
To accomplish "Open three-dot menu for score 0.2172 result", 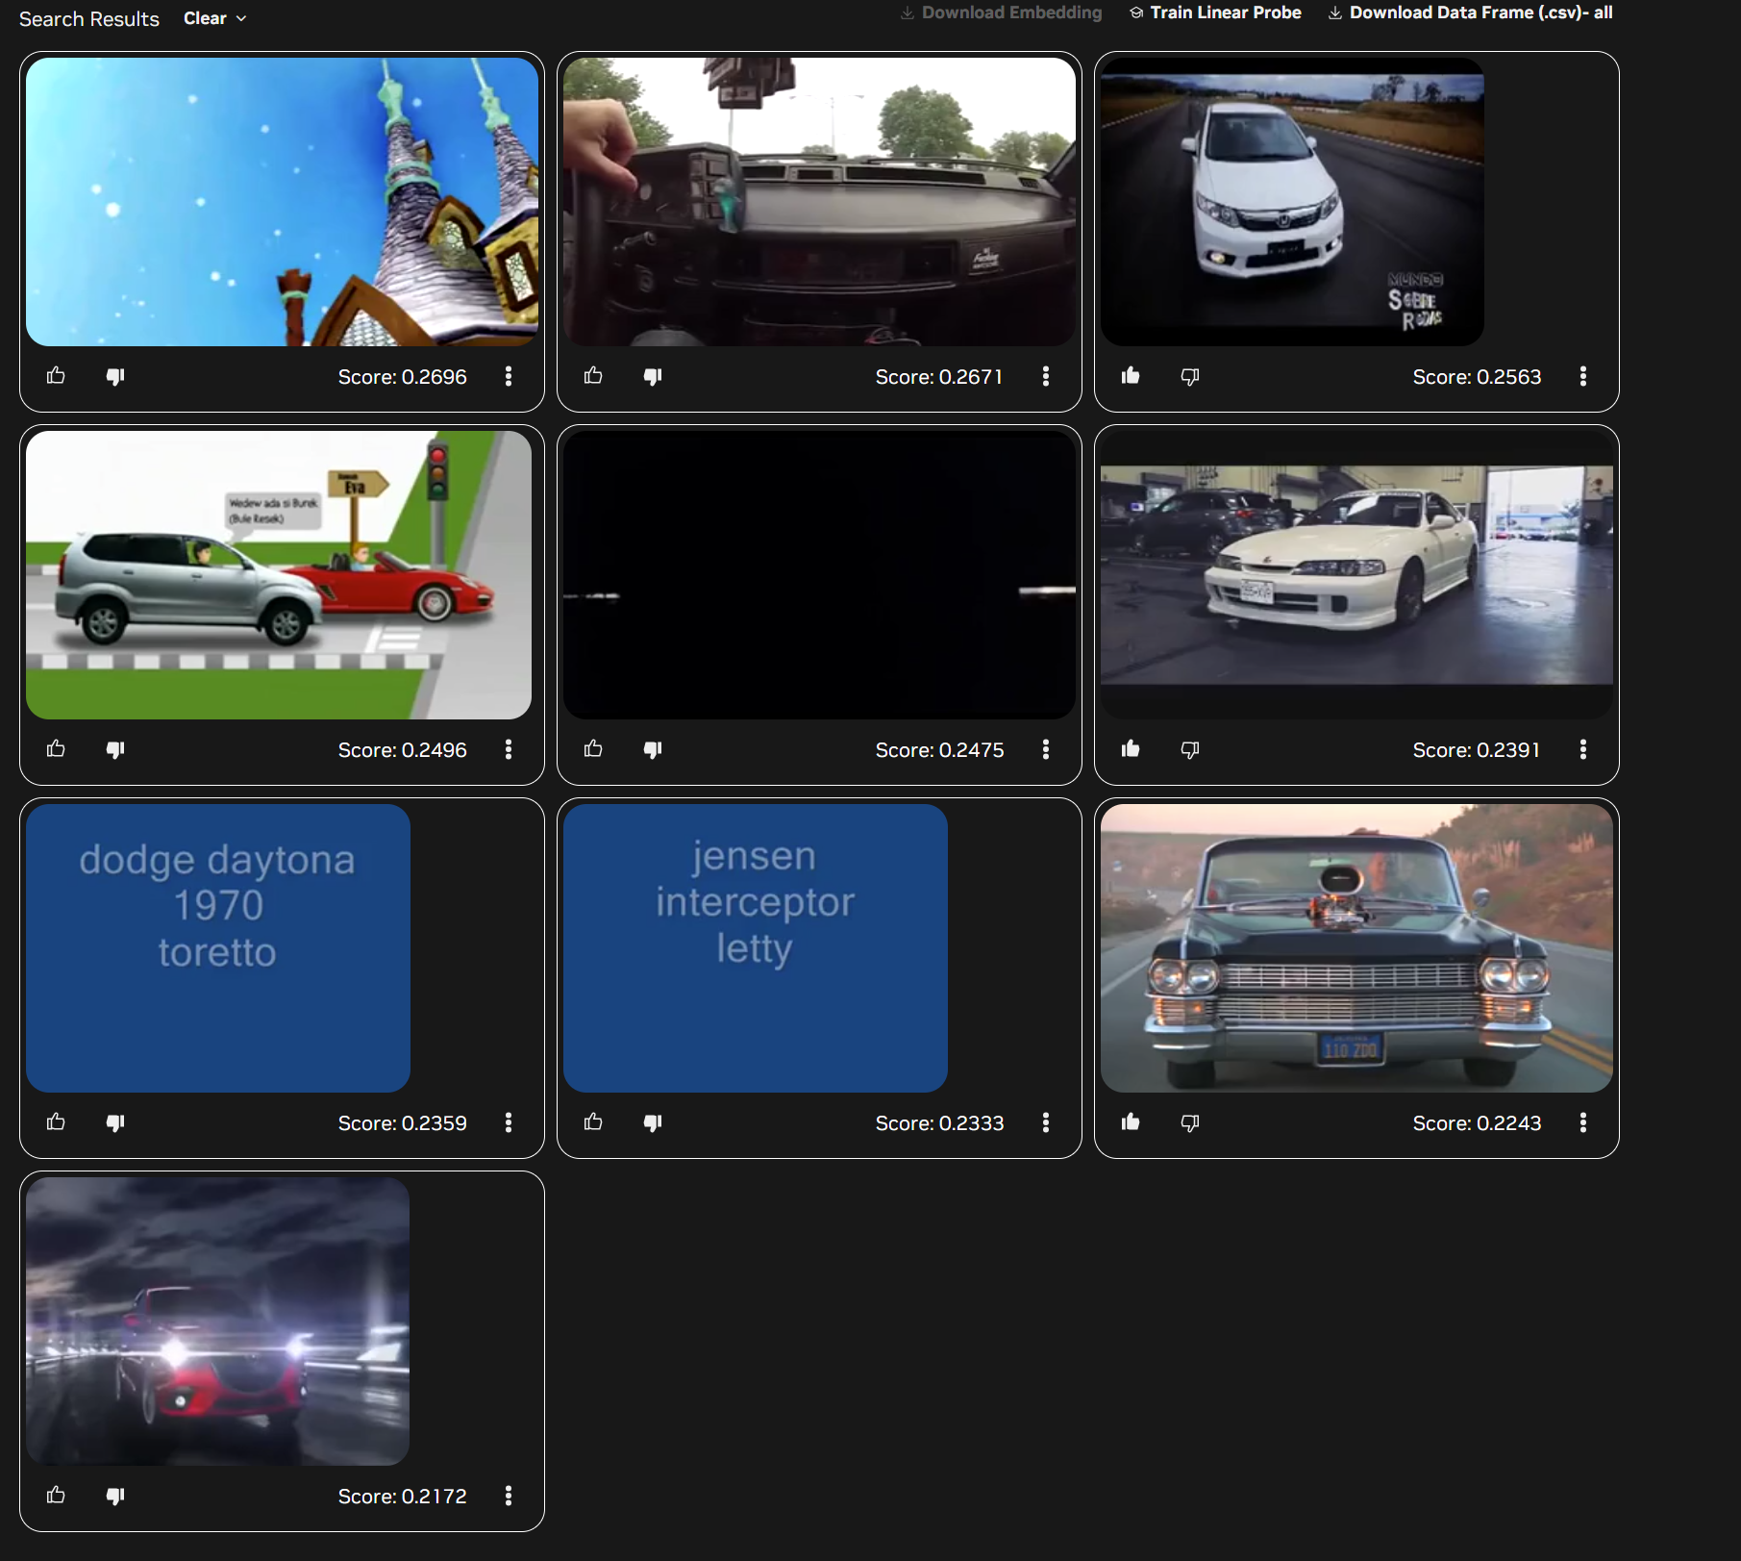I will [x=508, y=1496].
